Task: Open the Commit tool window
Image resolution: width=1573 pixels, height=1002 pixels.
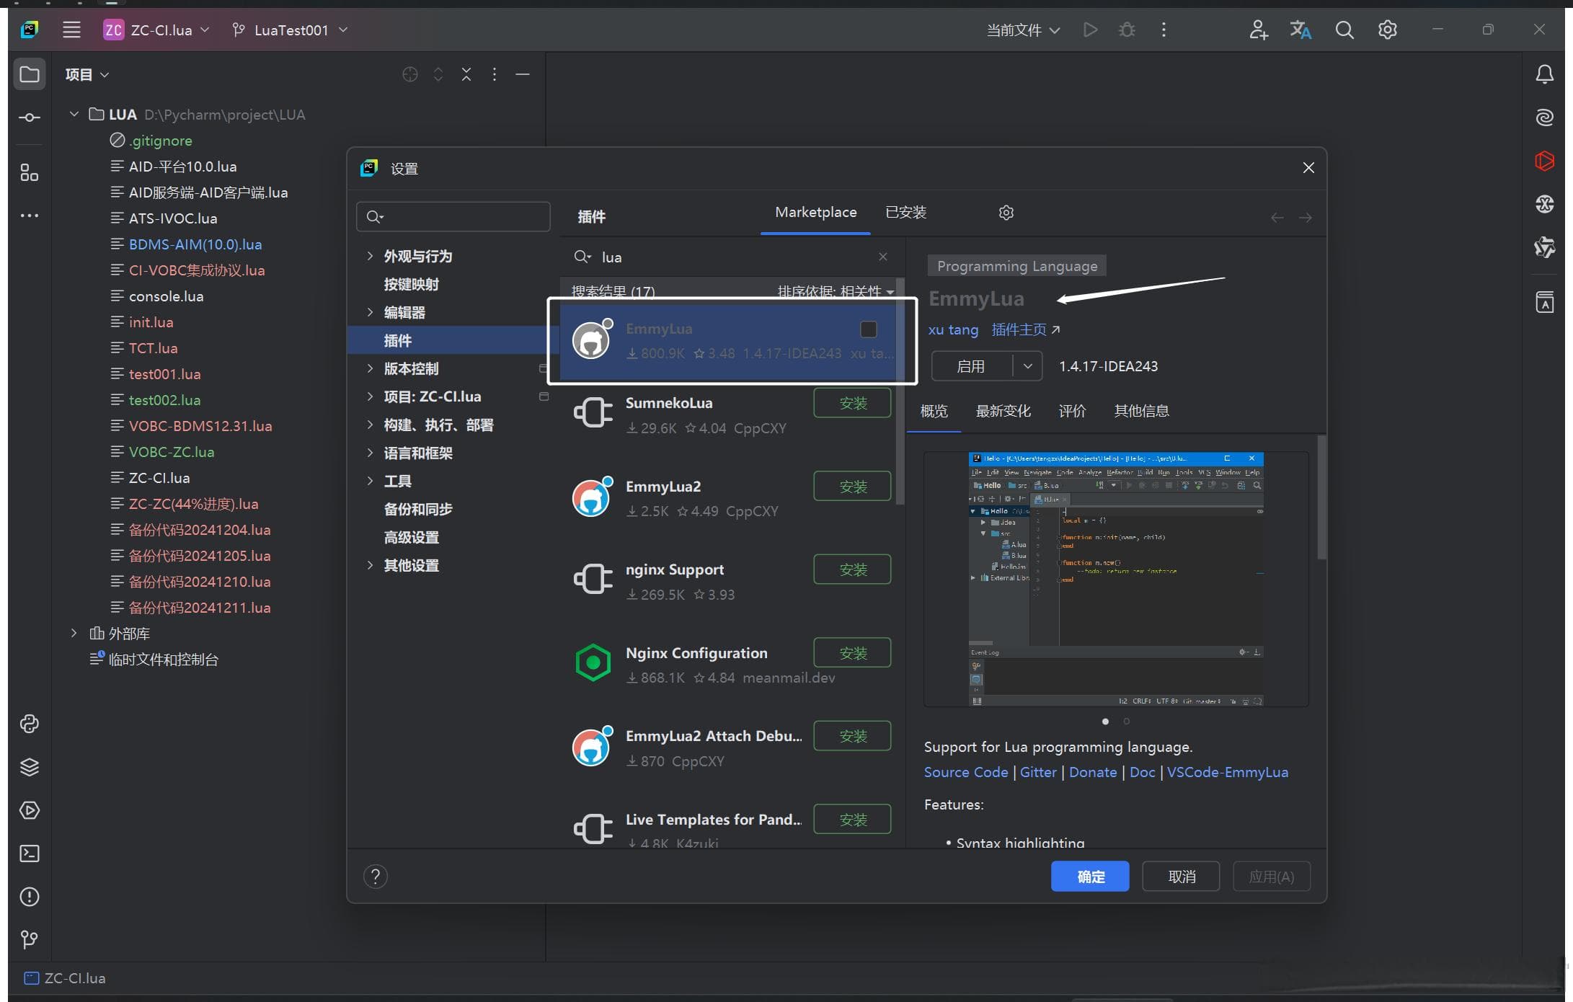Action: pyautogui.click(x=30, y=118)
